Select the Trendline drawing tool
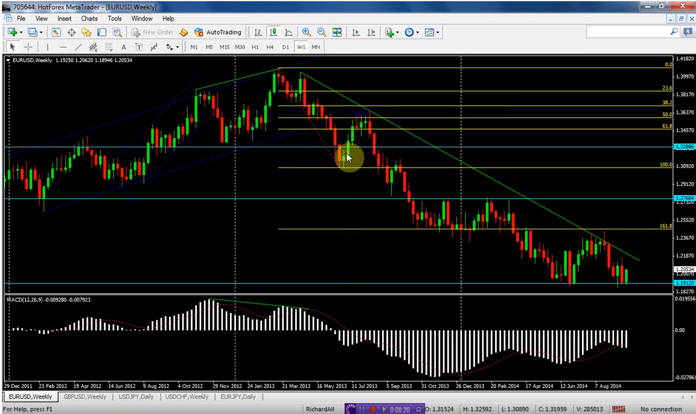 pyautogui.click(x=78, y=46)
